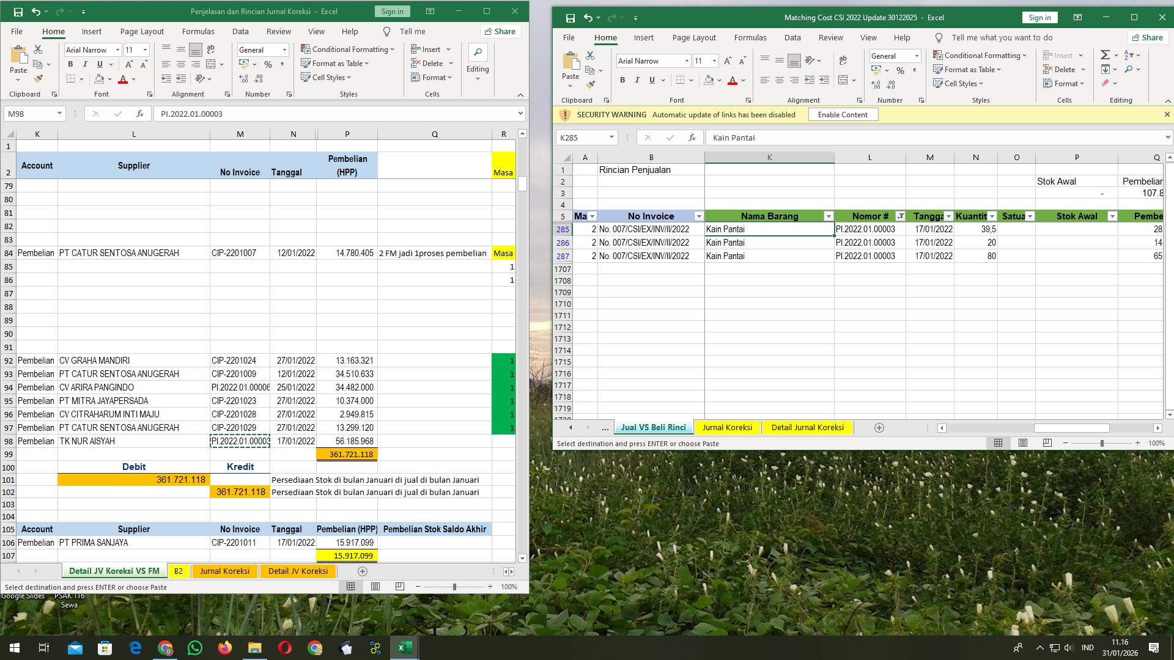Click the Format Painter icon in left workbook
Viewport: 1174px width, 660px height.
(39, 78)
